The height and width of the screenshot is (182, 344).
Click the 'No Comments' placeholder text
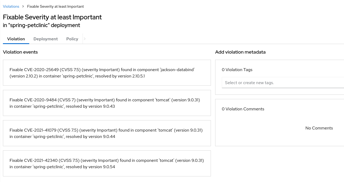[x=319, y=128]
